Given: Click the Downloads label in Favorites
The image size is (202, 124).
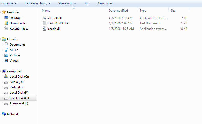Looking at the screenshot, I should 17,23.
